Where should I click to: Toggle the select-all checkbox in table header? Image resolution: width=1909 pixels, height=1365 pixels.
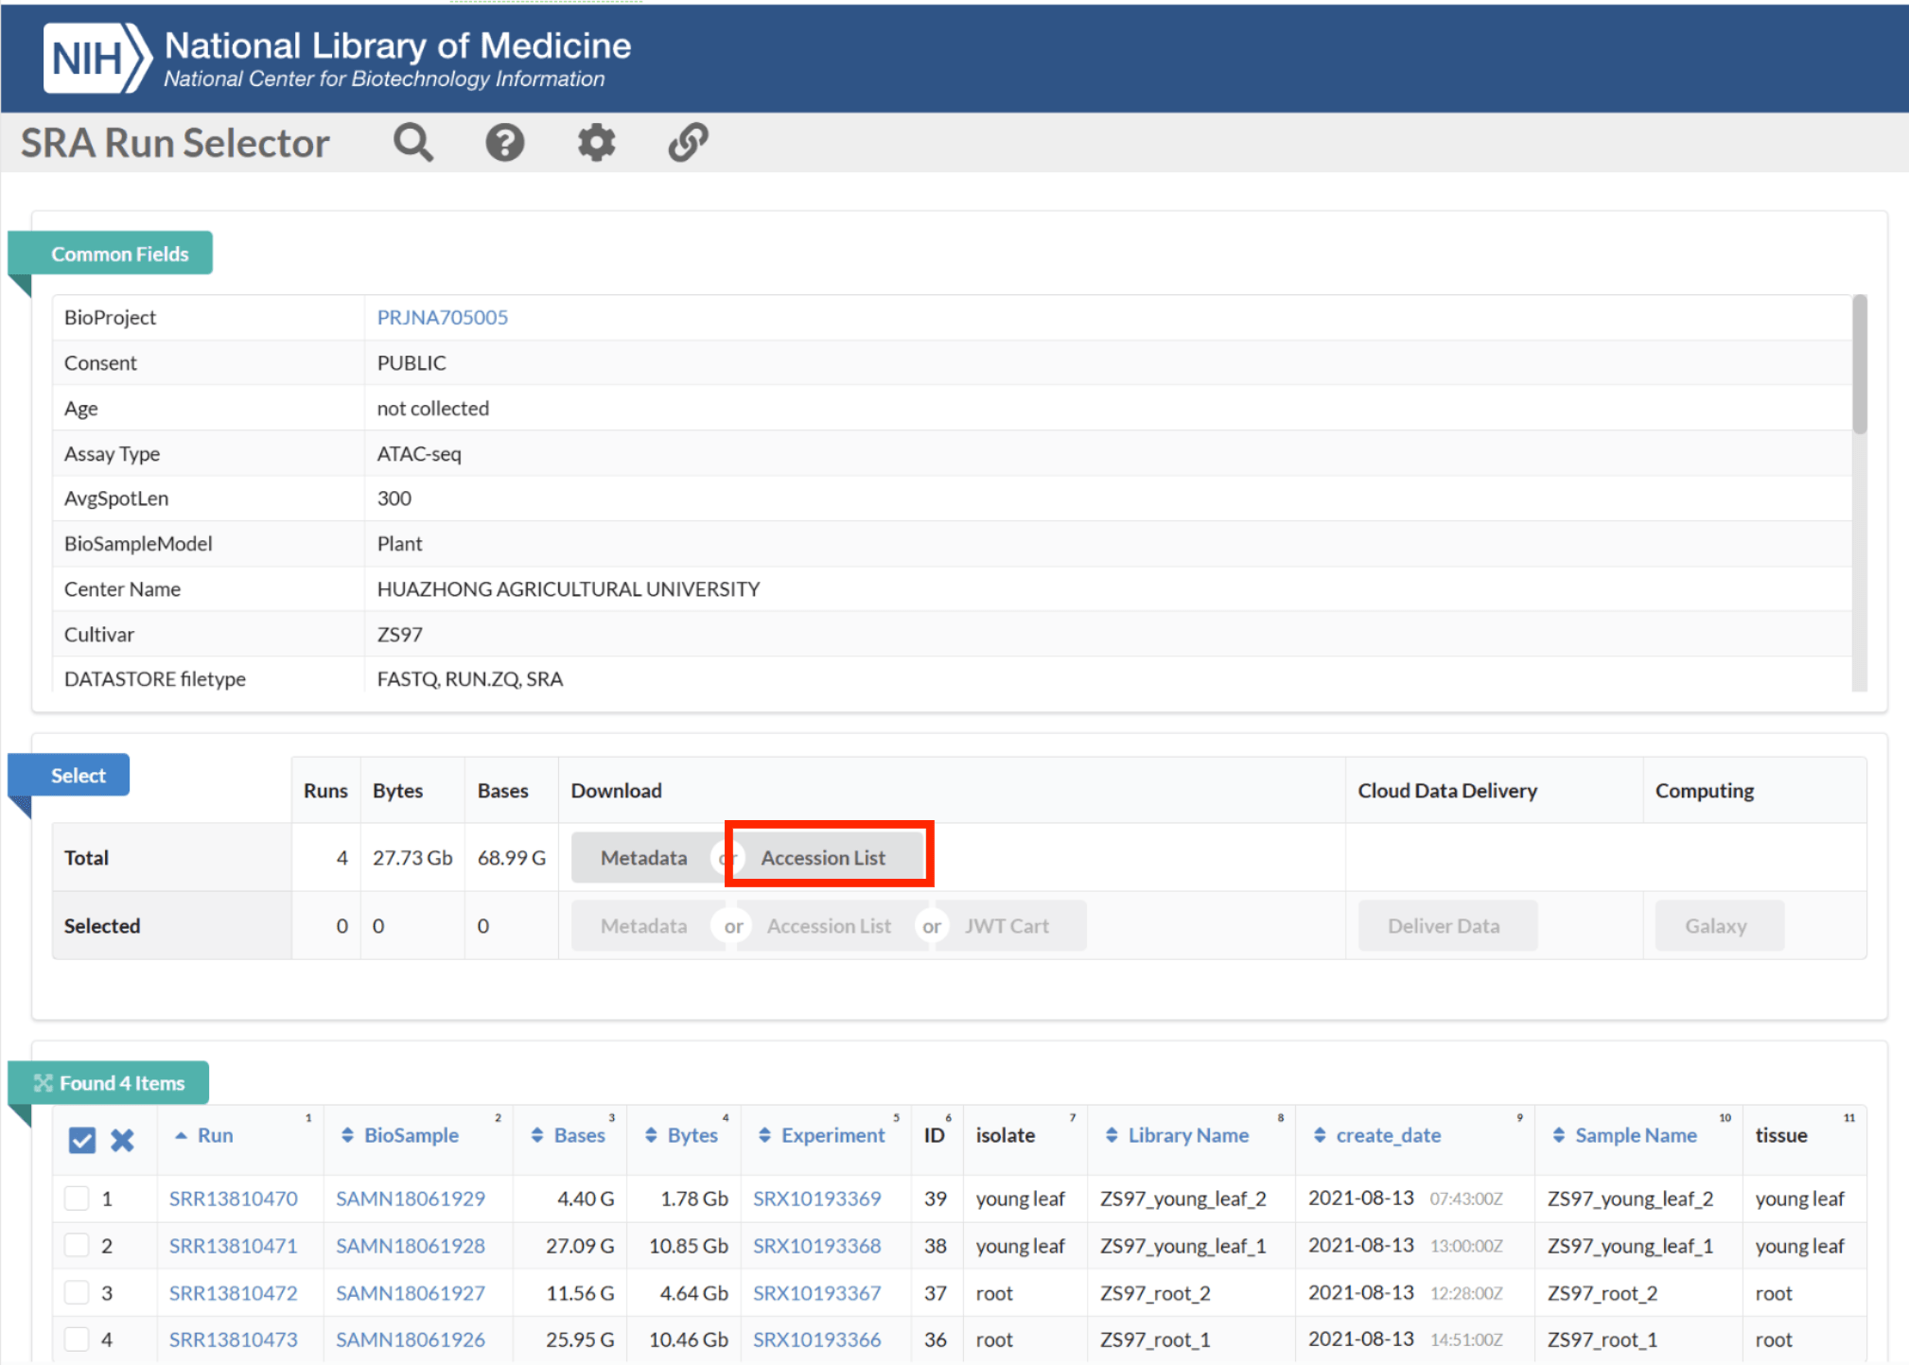tap(82, 1140)
